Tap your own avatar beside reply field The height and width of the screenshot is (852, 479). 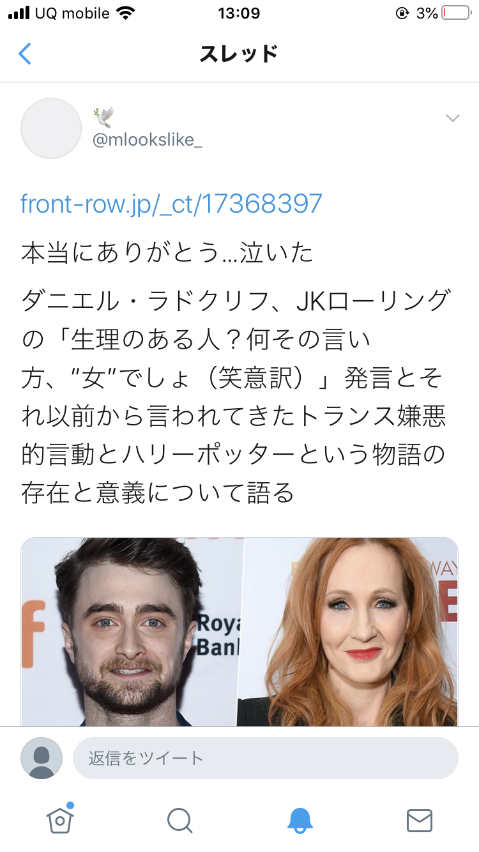point(42,758)
